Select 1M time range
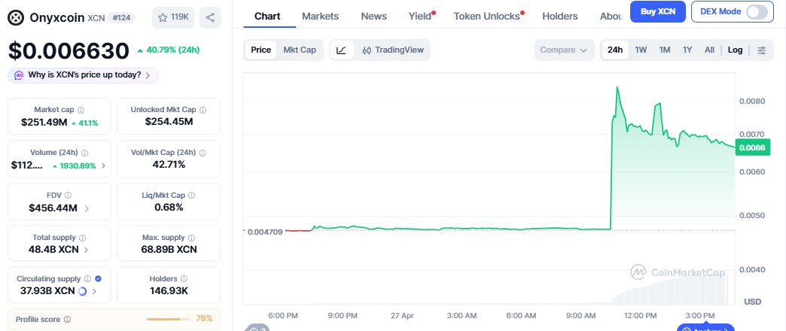 pyautogui.click(x=665, y=50)
